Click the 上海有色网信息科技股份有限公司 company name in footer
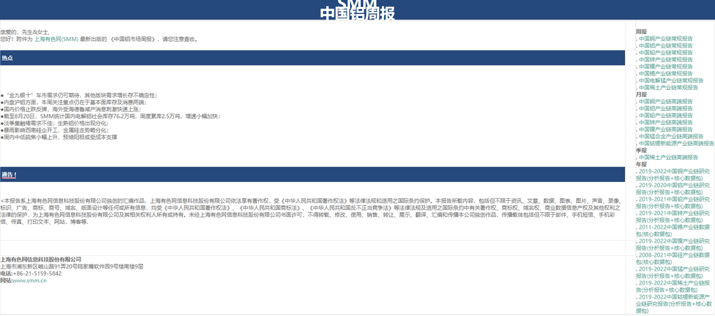The height and width of the screenshot is (316, 715). (x=41, y=259)
